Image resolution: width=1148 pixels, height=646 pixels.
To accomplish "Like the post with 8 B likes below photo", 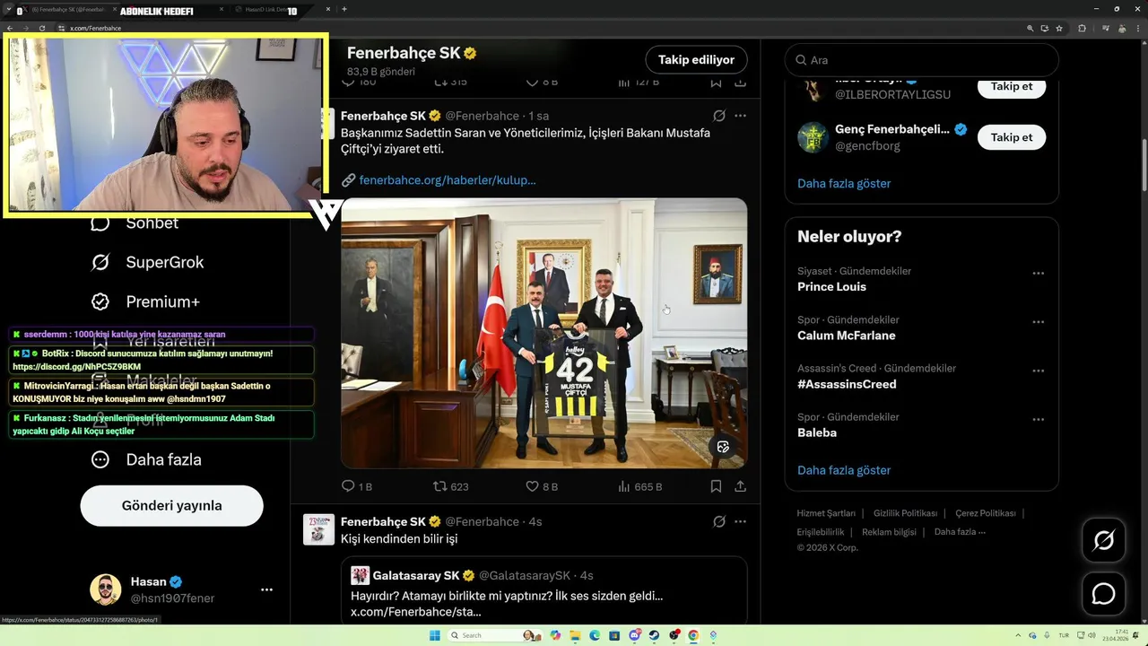I will point(542,486).
